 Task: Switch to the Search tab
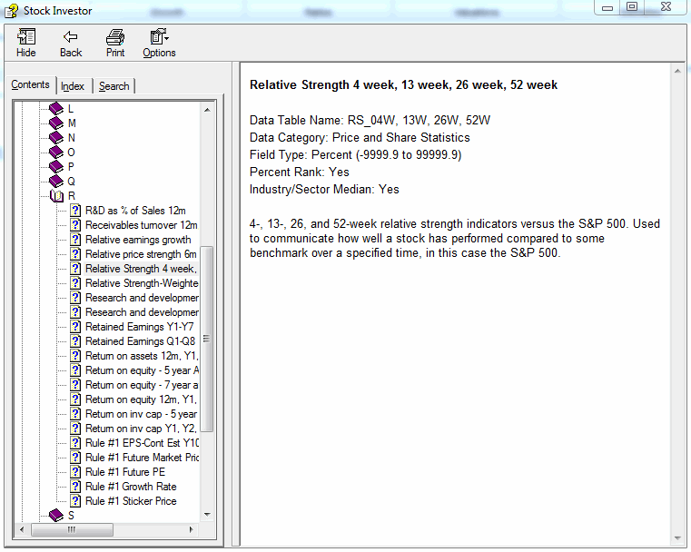114,86
